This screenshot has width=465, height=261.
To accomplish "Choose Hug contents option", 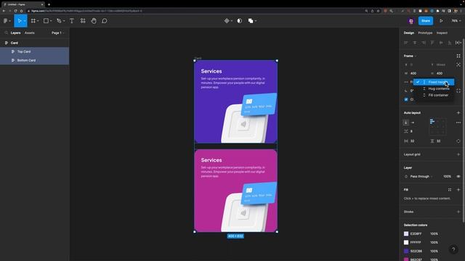I will pos(434,88).
